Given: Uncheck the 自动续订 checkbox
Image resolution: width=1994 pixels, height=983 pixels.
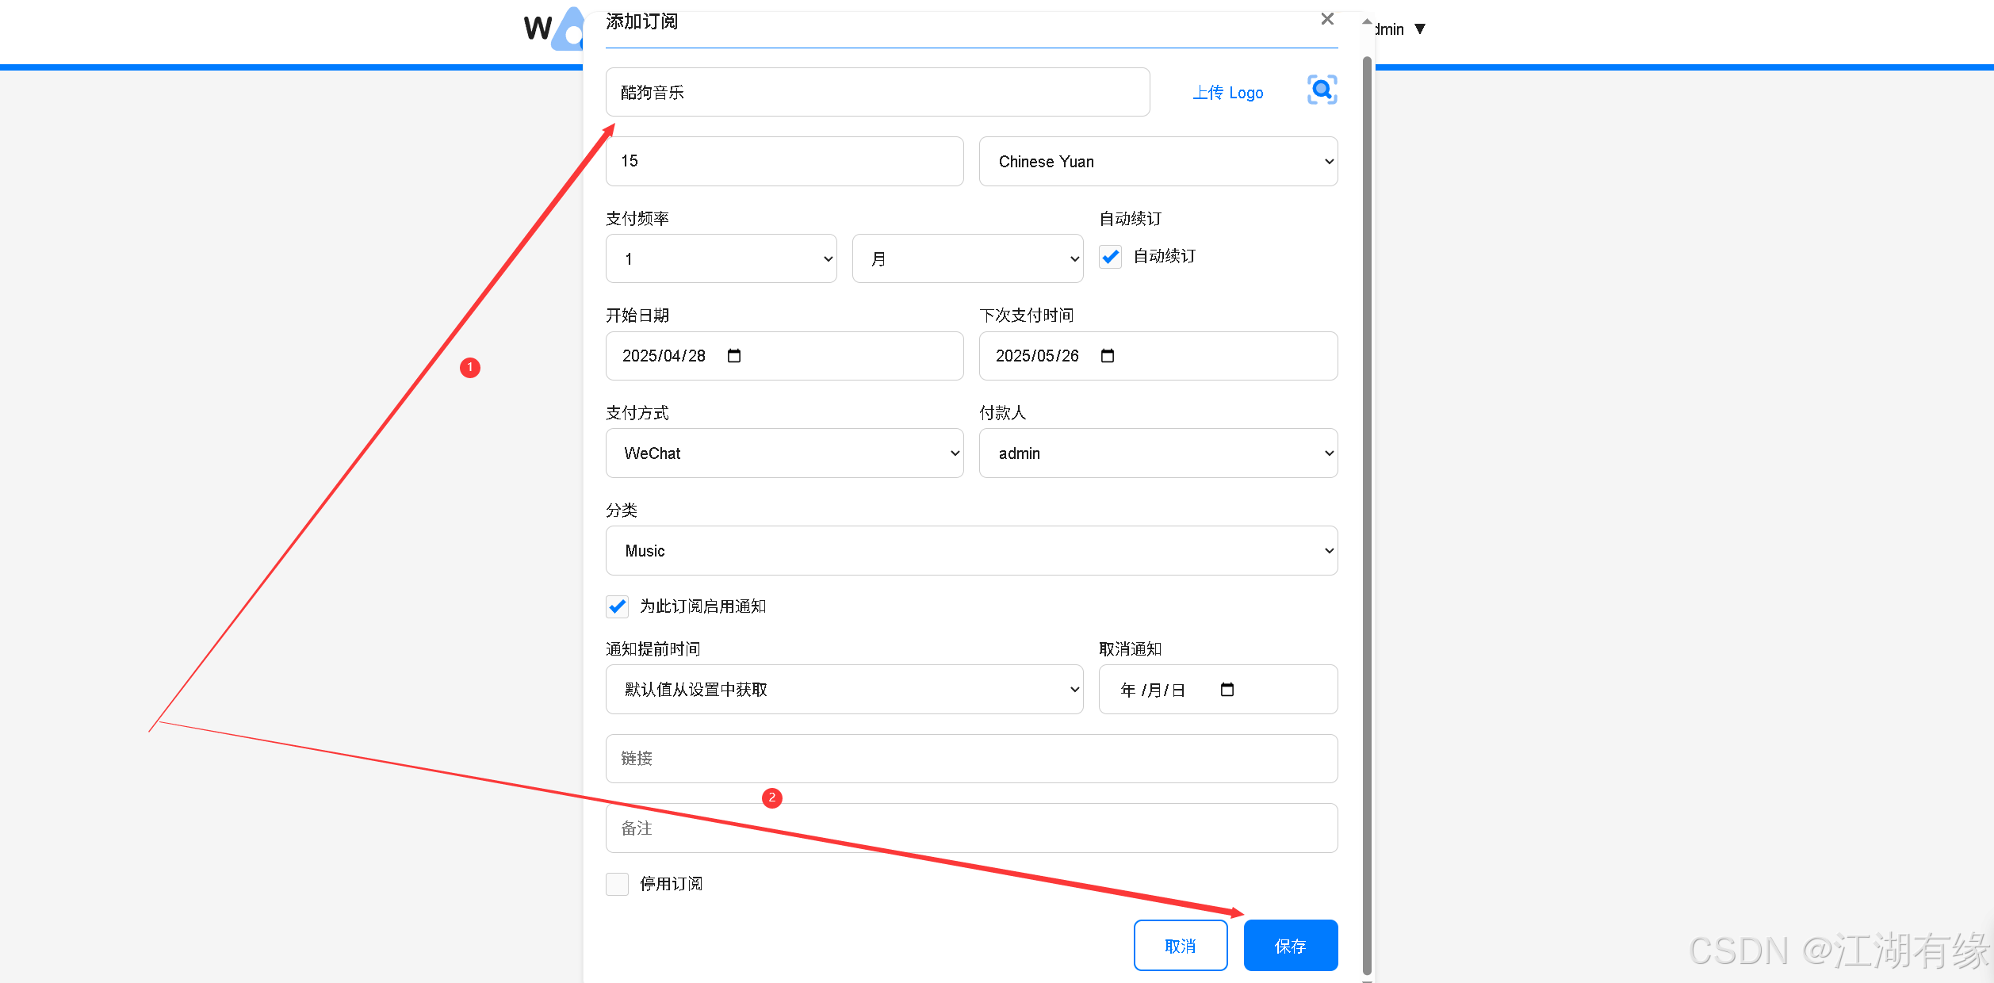Looking at the screenshot, I should [x=1110, y=257].
